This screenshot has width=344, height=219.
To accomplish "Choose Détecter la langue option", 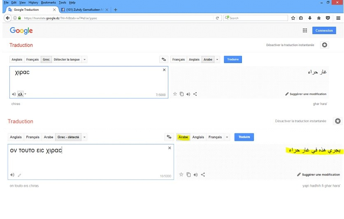I will [67, 59].
